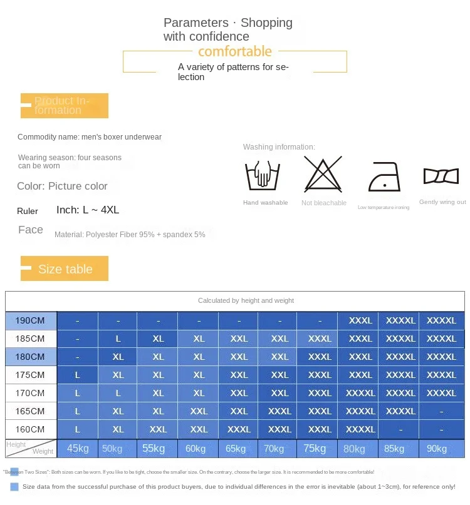Click the 45kg weight column cell

click(78, 449)
